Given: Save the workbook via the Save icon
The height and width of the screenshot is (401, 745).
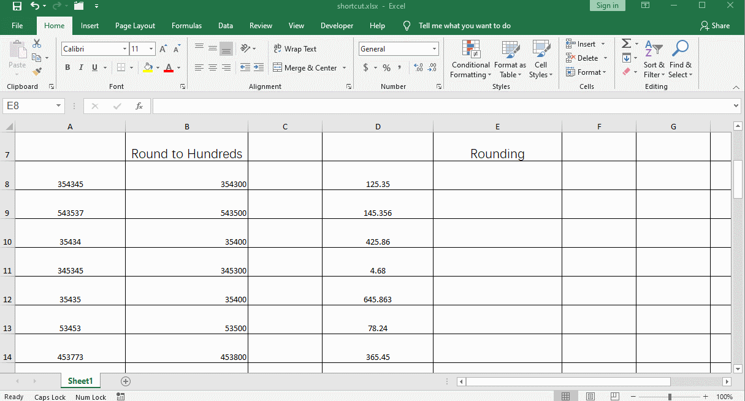Looking at the screenshot, I should (17, 6).
